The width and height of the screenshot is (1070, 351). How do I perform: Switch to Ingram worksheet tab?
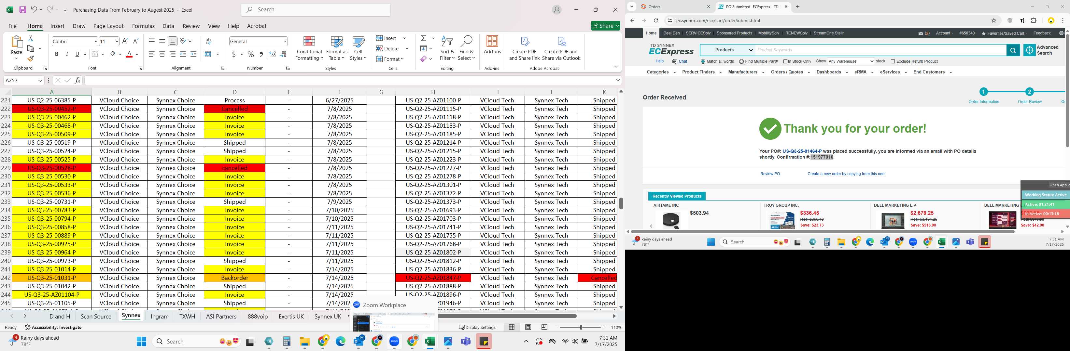[x=160, y=316]
